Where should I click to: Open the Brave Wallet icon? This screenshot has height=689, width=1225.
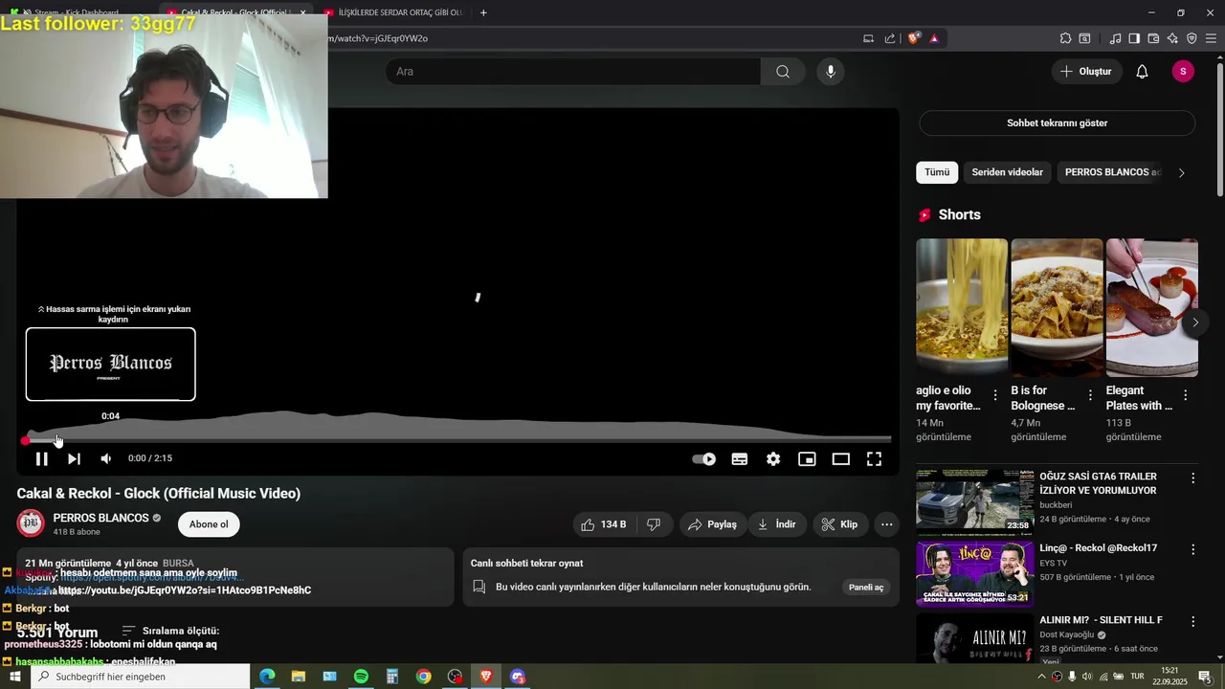tap(1153, 38)
